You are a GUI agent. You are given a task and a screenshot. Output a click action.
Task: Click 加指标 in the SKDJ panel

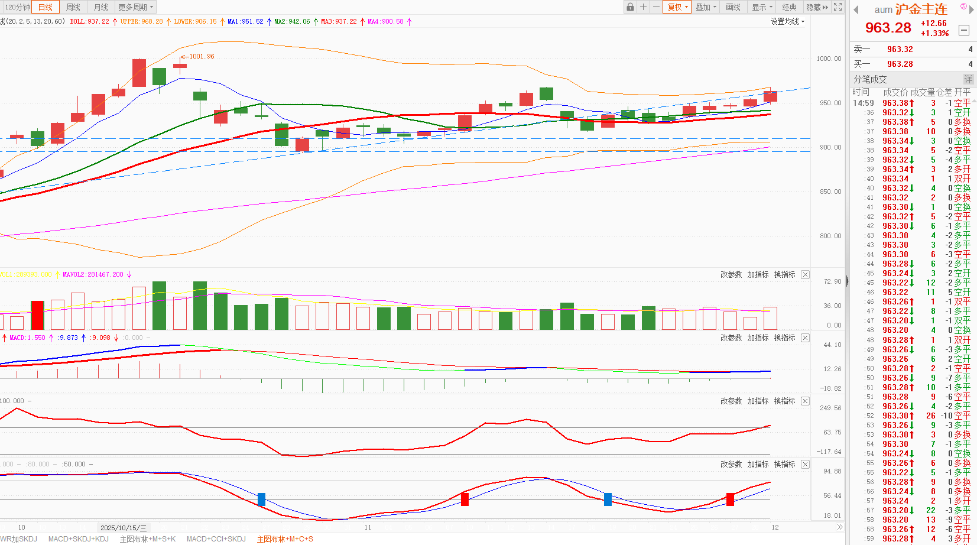758,465
